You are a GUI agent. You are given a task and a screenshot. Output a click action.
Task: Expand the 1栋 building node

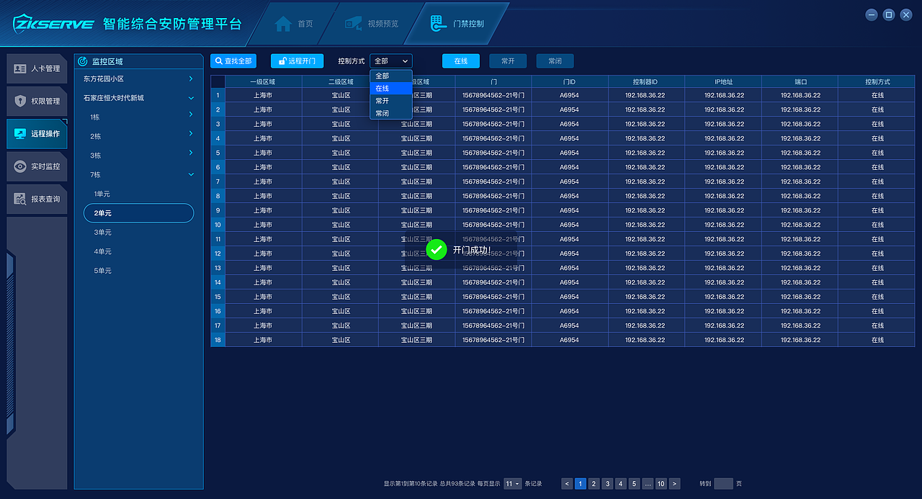point(191,114)
